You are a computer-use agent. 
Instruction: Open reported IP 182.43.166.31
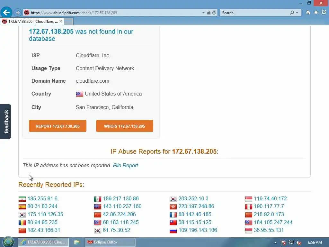44,230
